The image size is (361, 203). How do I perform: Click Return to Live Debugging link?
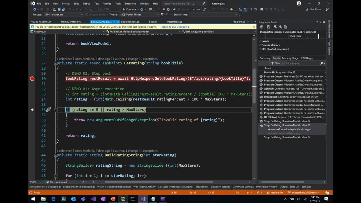[x=175, y=27]
